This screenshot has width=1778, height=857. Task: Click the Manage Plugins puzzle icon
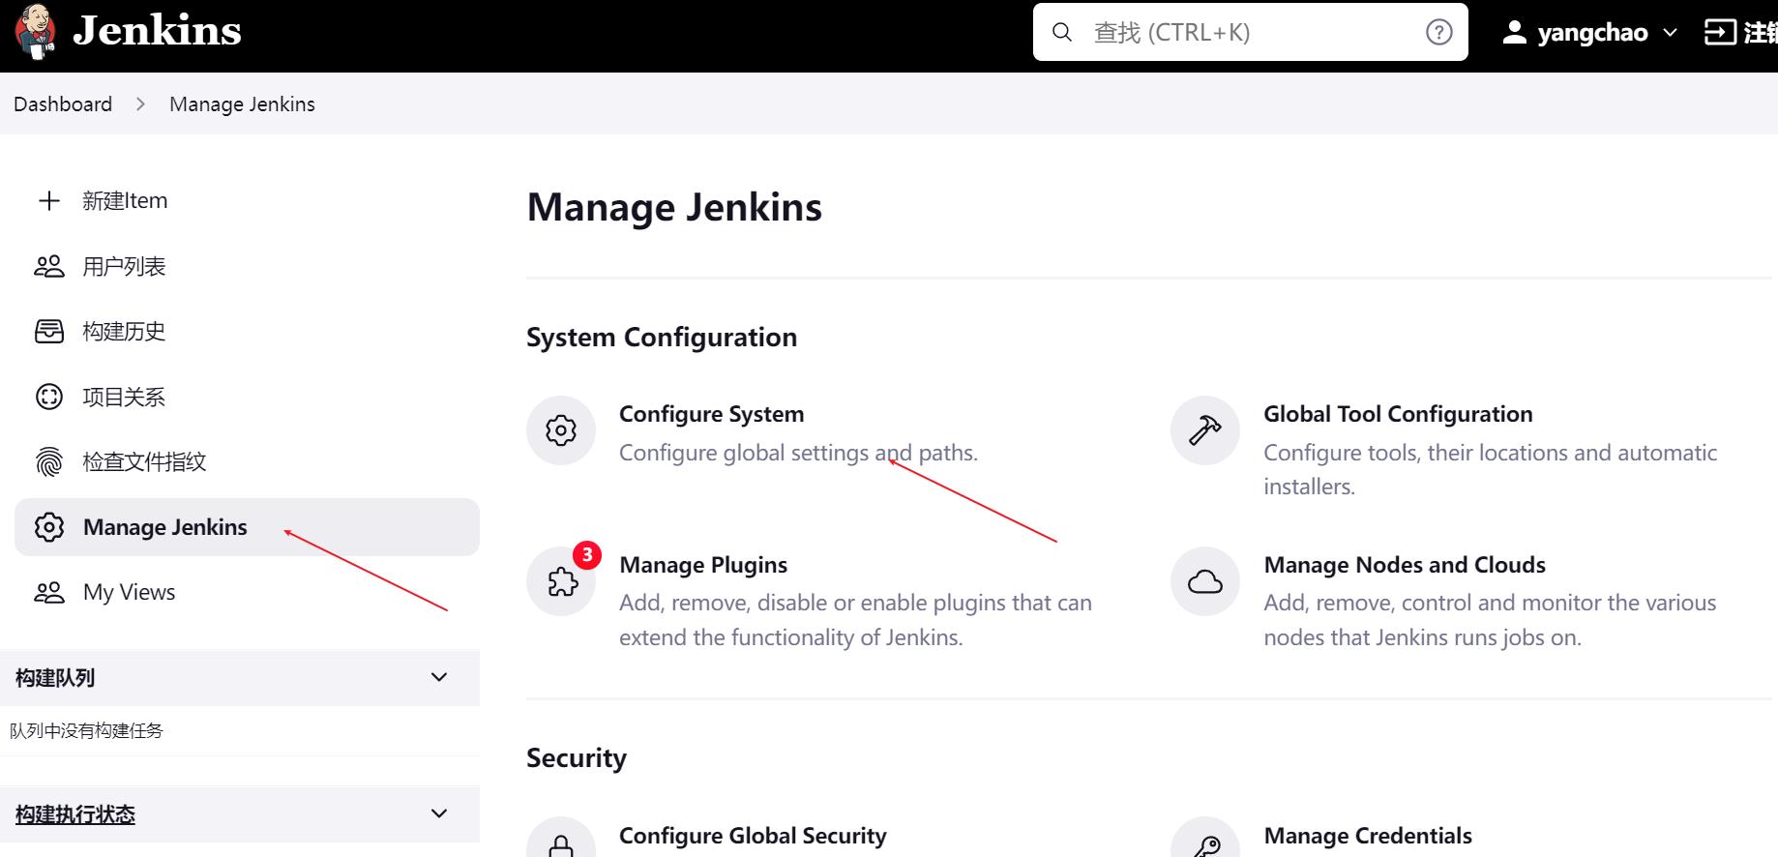pyautogui.click(x=561, y=581)
